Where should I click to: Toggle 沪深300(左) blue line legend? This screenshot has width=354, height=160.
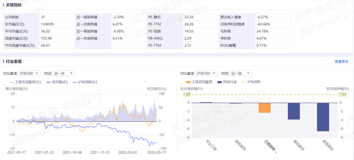pos(85,82)
